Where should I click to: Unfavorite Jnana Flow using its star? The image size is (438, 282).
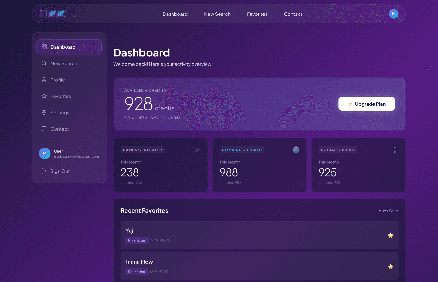[390, 267]
